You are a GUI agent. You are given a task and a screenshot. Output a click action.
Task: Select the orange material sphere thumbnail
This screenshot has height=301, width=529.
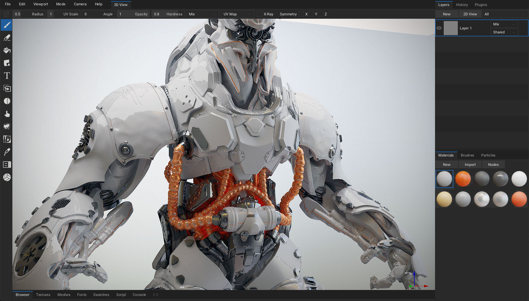click(463, 179)
